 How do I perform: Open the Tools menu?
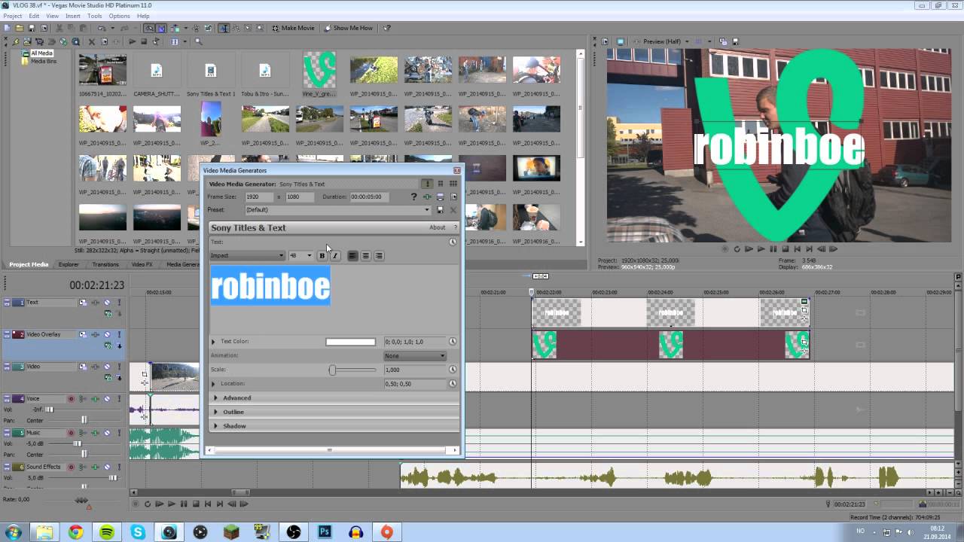click(x=94, y=16)
